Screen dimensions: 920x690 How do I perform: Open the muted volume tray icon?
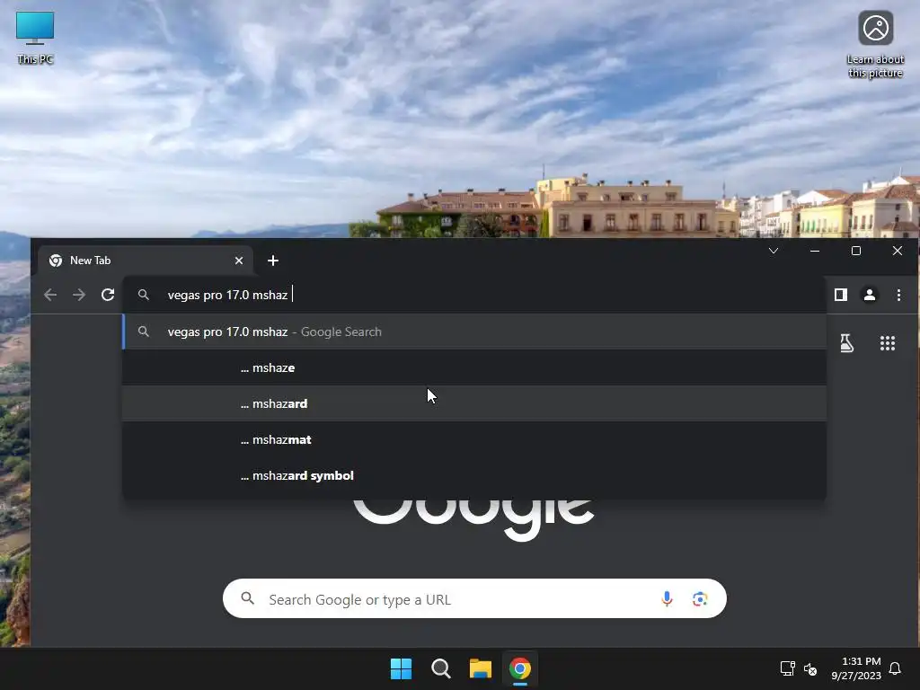(x=810, y=668)
